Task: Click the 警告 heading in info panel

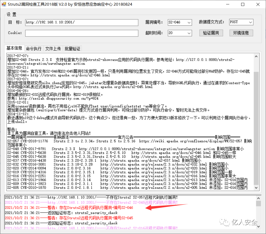Action: (x=12, y=130)
